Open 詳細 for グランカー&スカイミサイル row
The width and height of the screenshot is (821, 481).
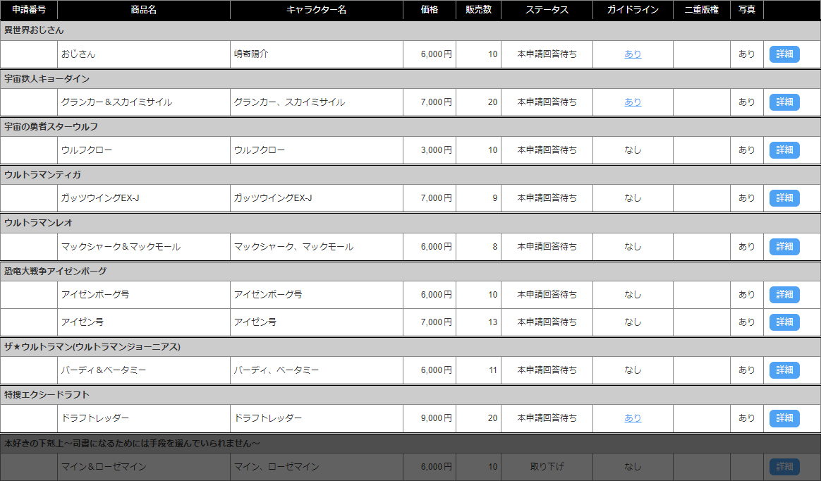784,102
